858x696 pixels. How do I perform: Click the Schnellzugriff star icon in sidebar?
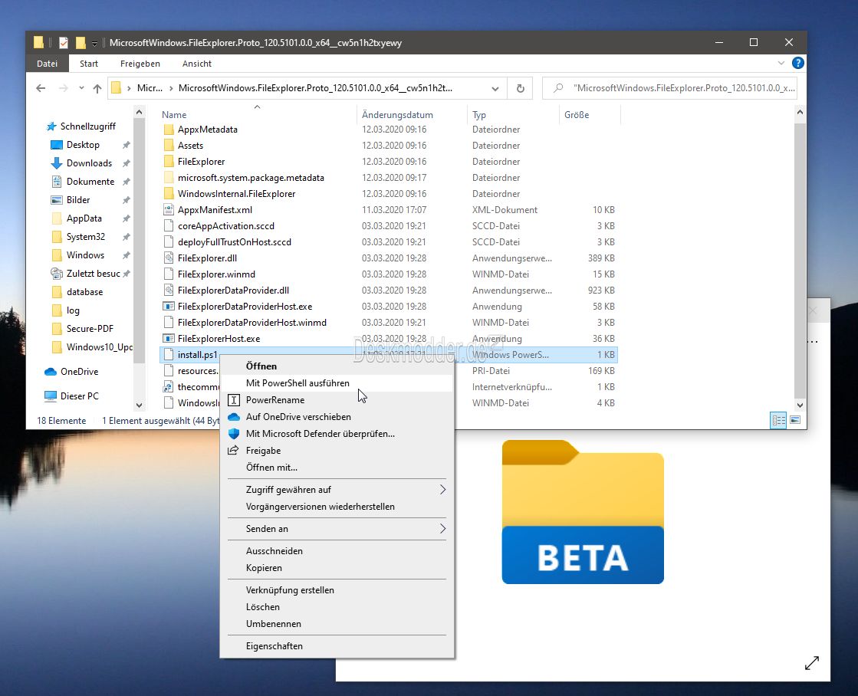[x=51, y=126]
